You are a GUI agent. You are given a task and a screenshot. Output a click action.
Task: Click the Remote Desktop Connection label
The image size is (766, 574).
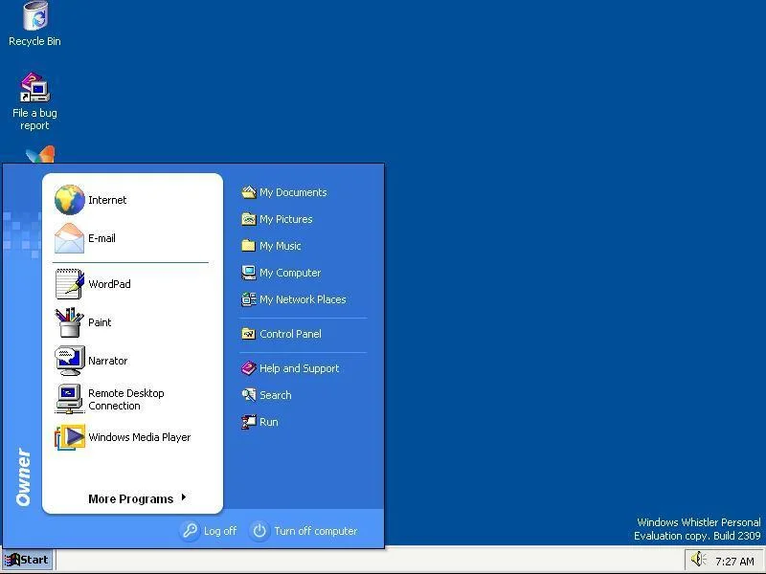pyautogui.click(x=126, y=399)
